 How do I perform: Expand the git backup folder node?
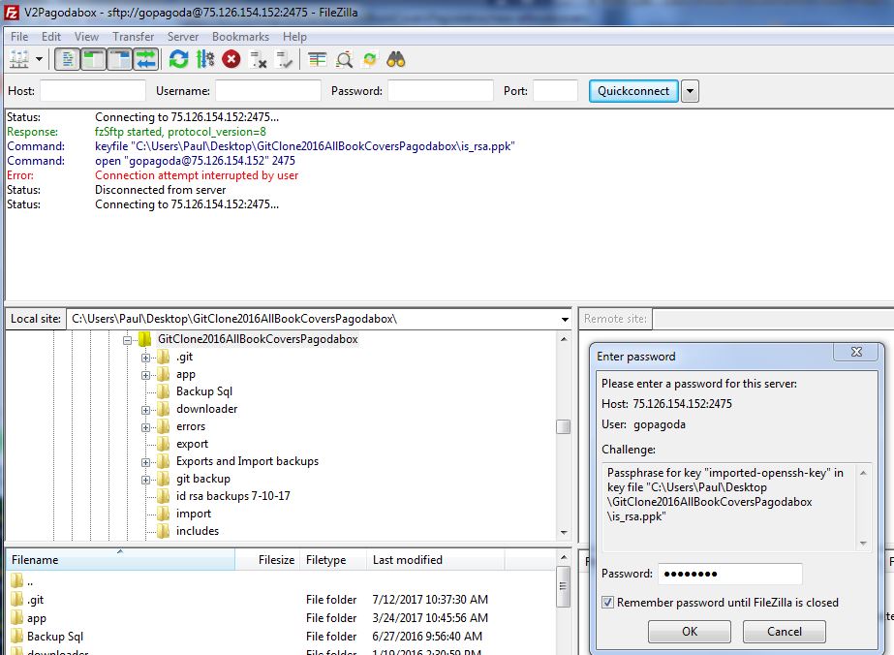point(145,480)
